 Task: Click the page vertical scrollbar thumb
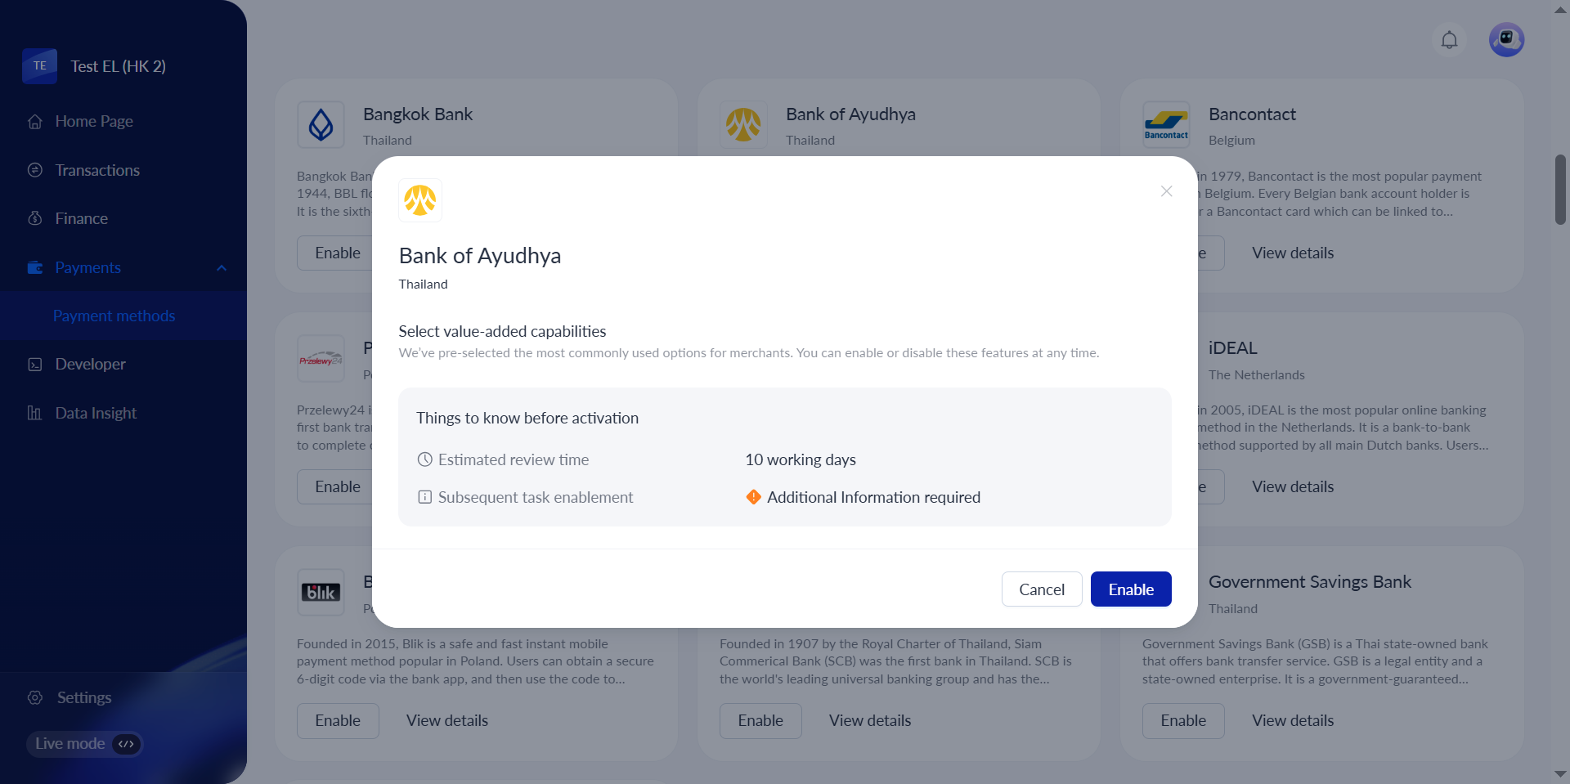tap(1560, 190)
